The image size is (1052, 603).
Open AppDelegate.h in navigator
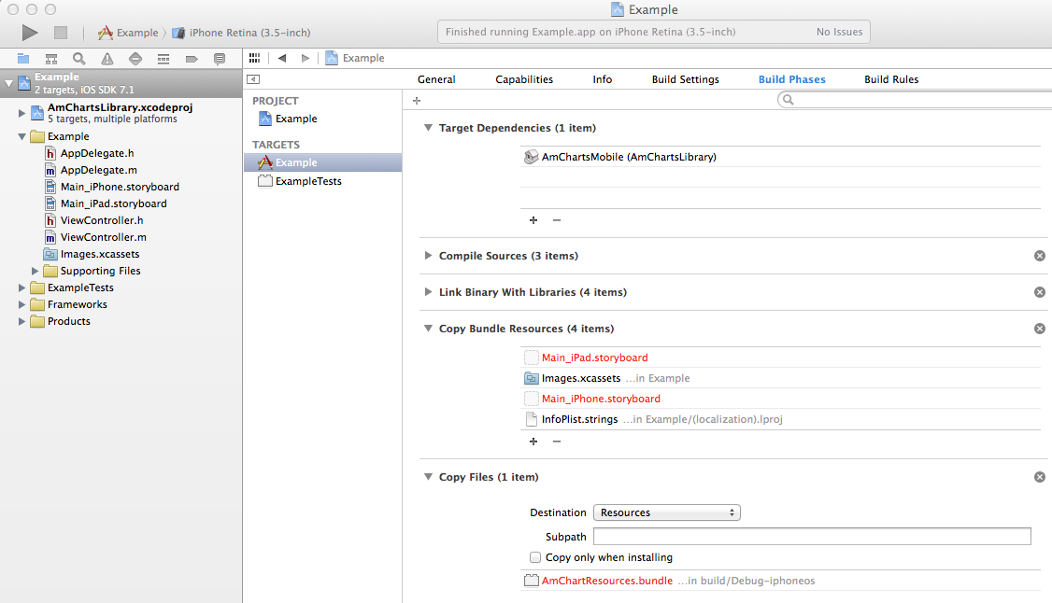(97, 153)
